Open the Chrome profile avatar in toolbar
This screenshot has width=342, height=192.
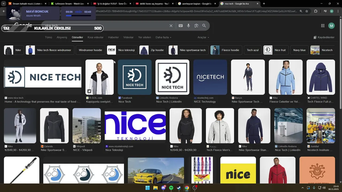(332, 11)
